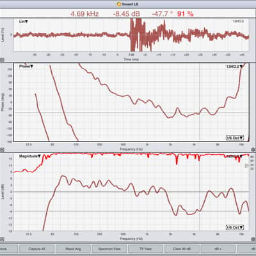Click the Clear All dB button
This screenshot has height=256, width=256.
[x=182, y=249]
